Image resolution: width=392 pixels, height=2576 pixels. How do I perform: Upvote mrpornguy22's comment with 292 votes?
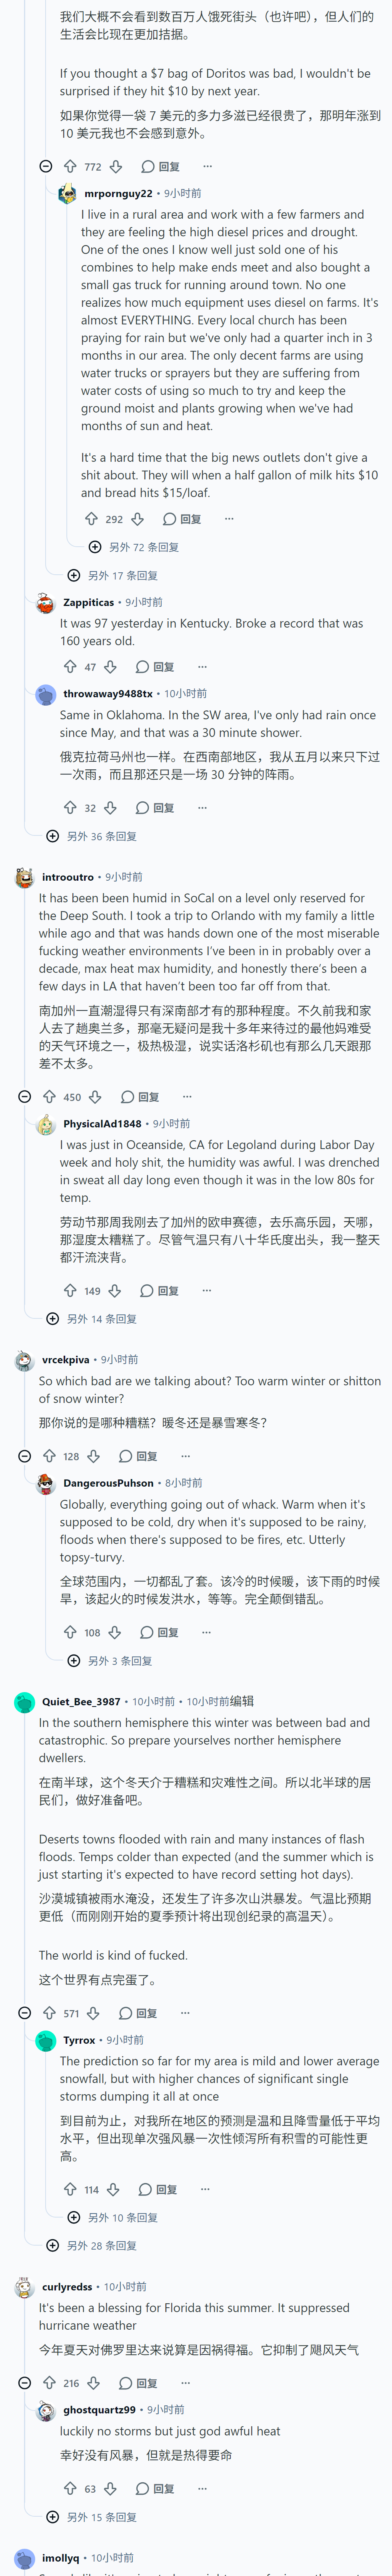coord(92,519)
